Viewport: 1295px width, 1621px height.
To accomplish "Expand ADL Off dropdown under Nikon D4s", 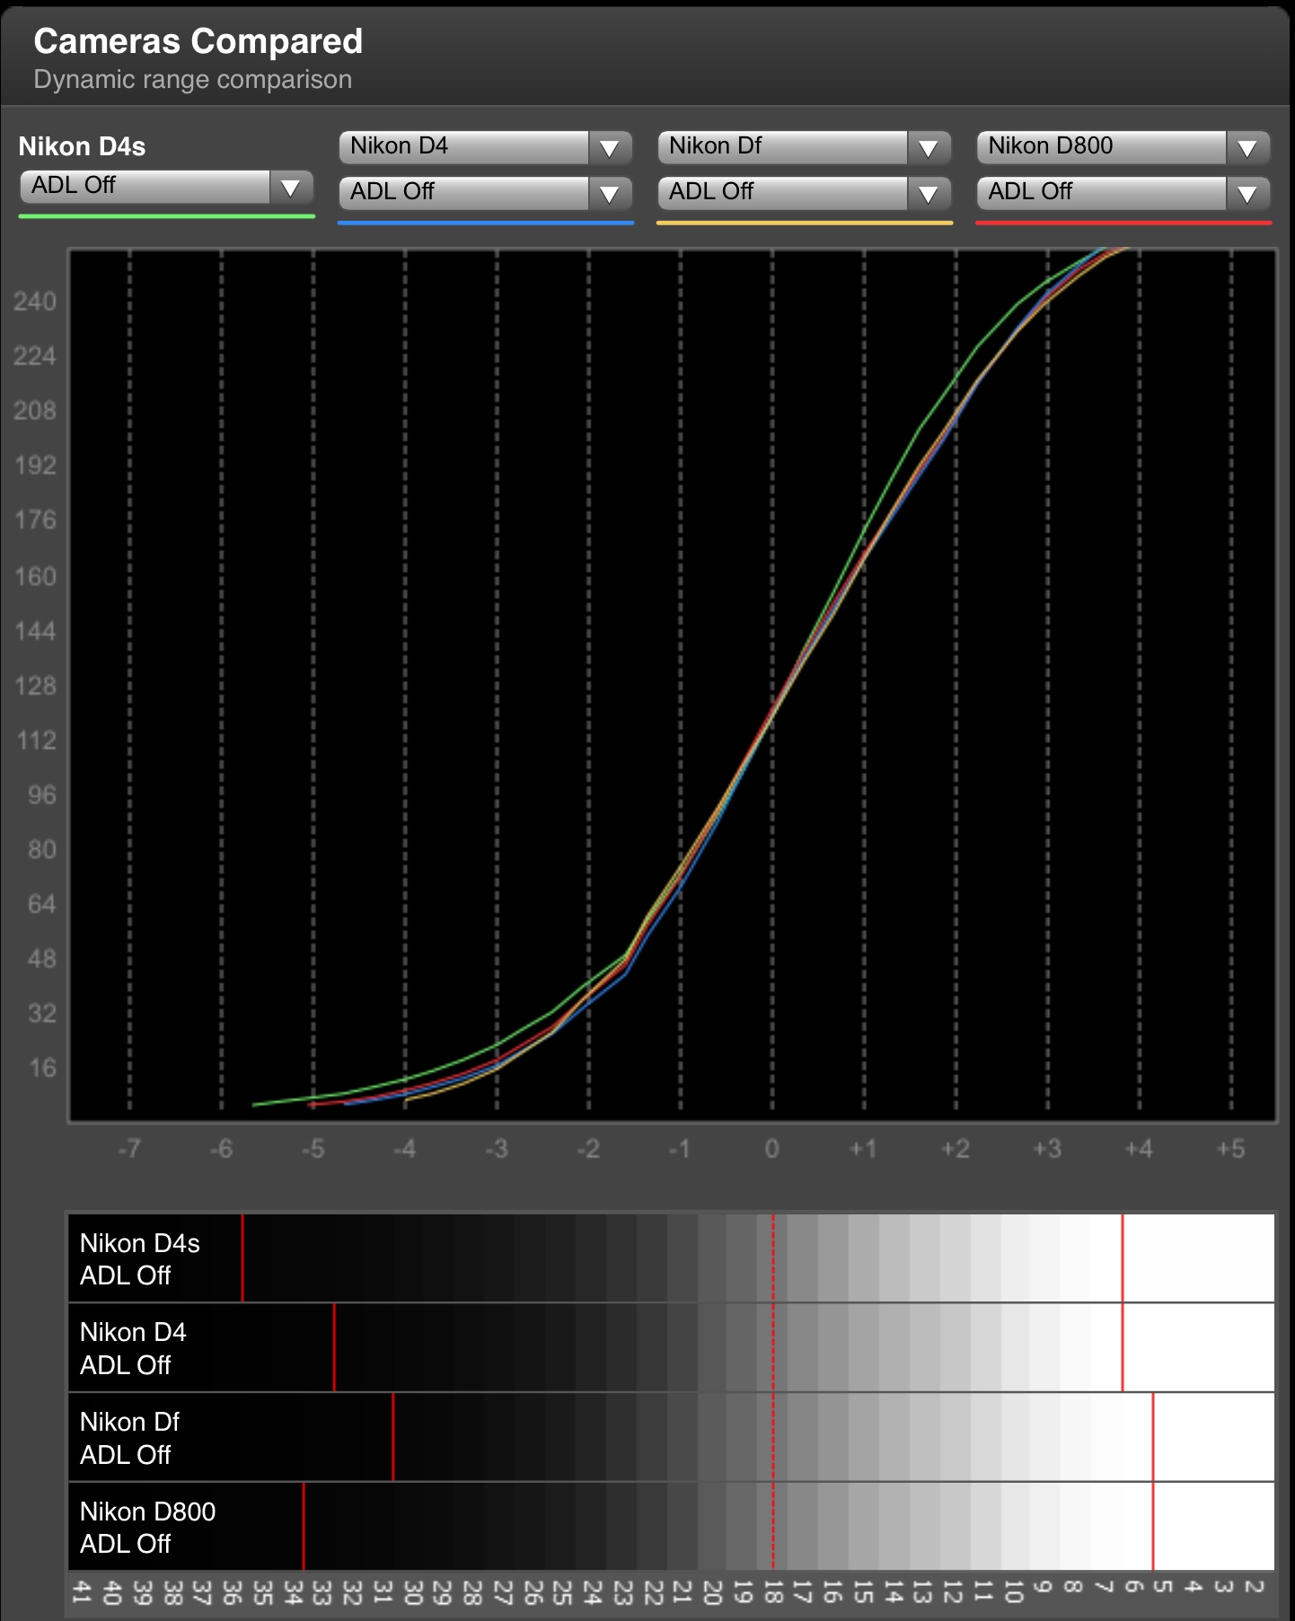I will 145,187.
